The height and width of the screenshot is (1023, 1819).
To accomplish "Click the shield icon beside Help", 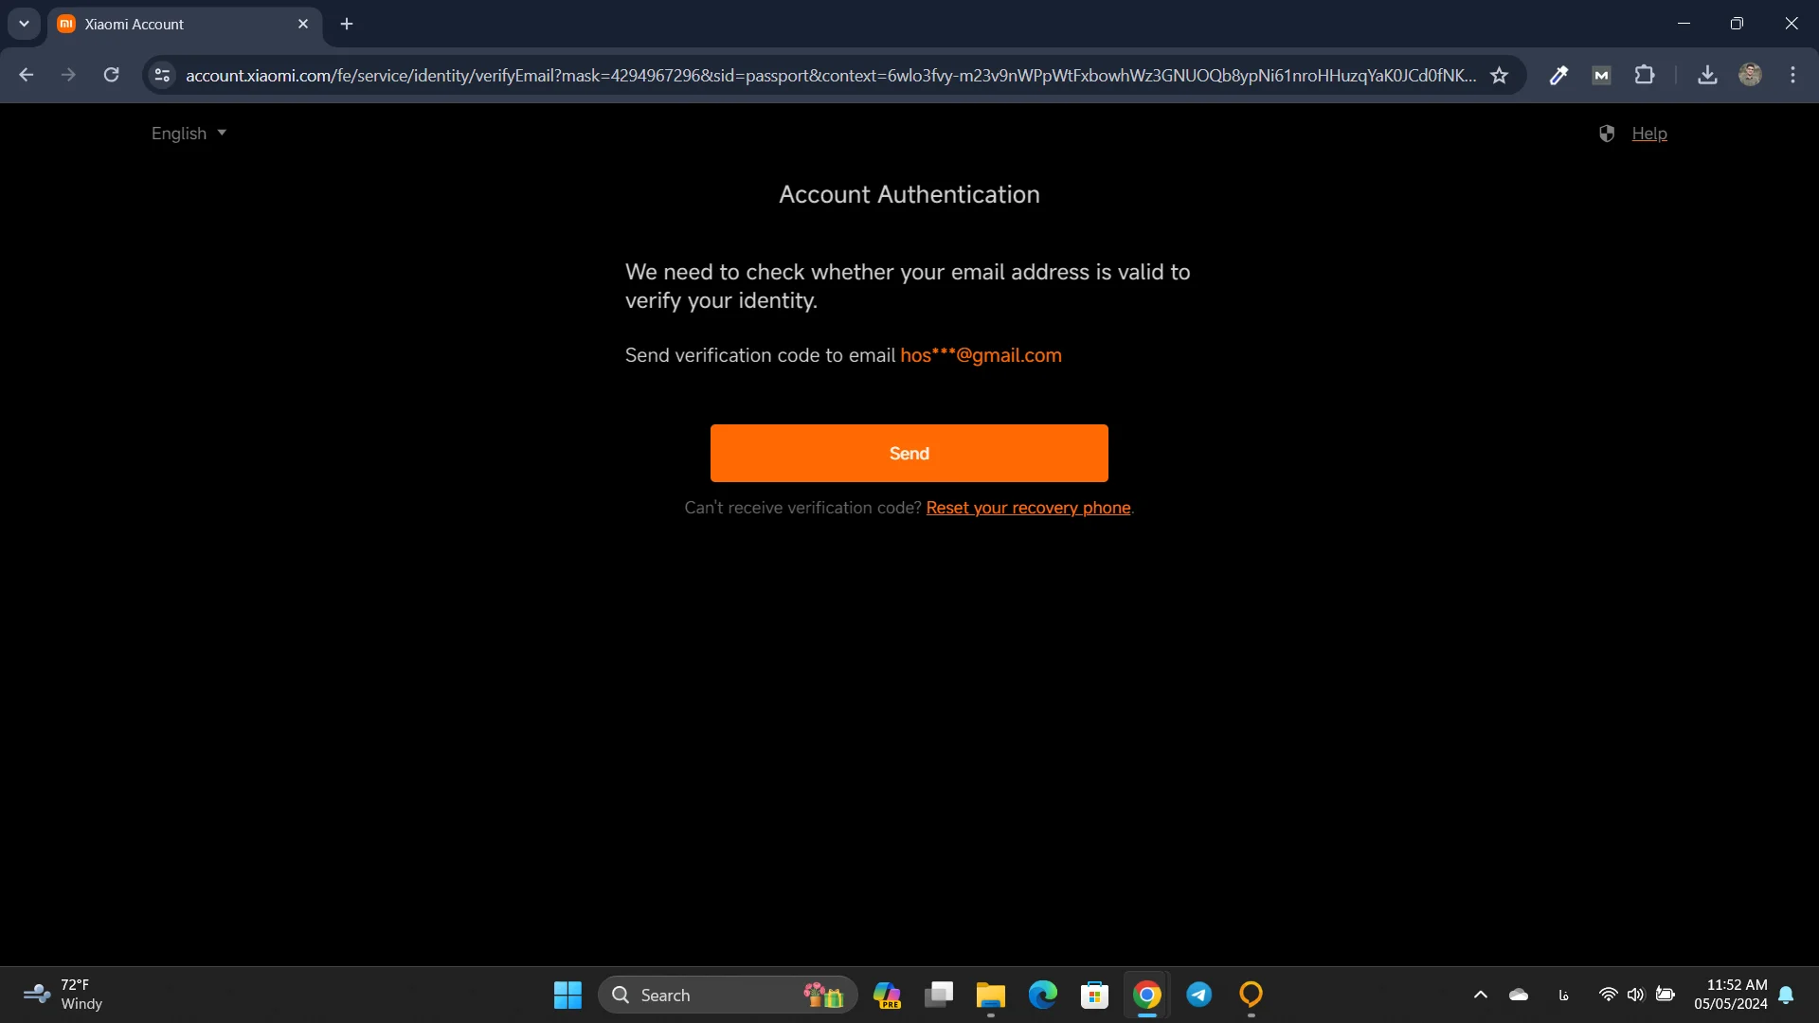I will pyautogui.click(x=1607, y=134).
